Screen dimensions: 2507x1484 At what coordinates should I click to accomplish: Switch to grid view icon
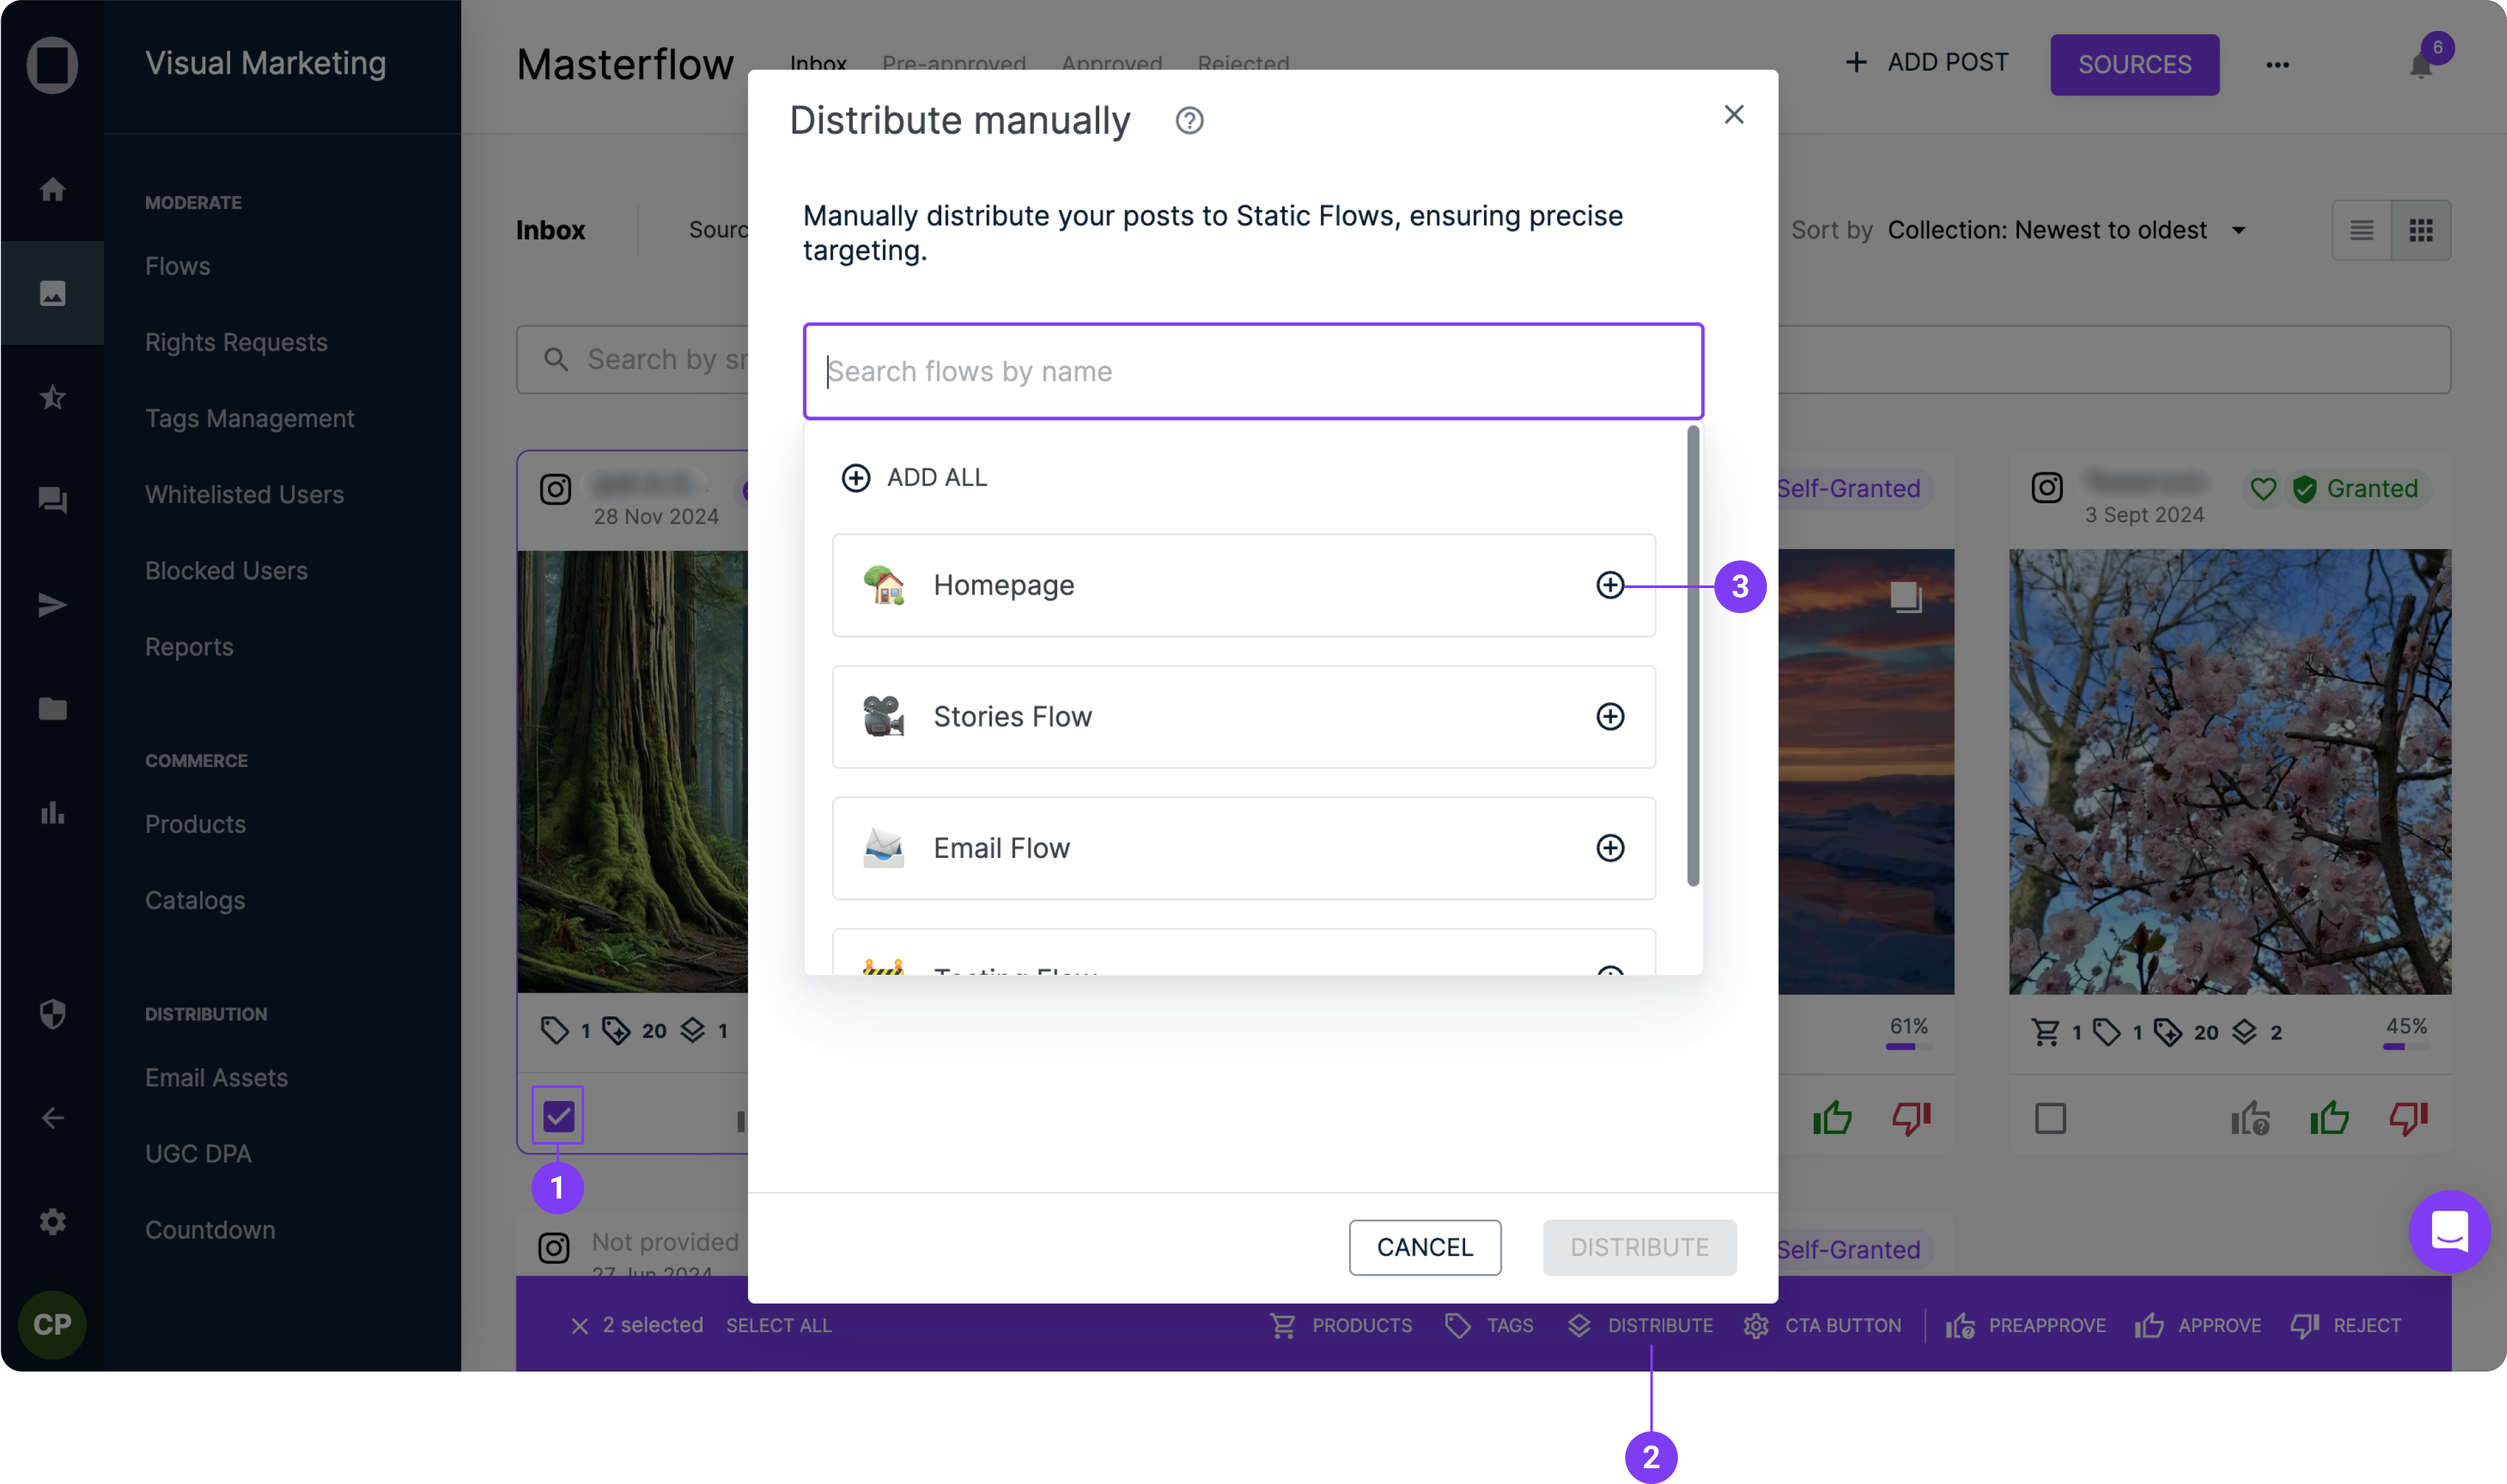(x=2420, y=231)
